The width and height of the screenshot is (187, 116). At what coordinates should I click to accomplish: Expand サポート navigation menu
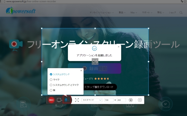147,13
